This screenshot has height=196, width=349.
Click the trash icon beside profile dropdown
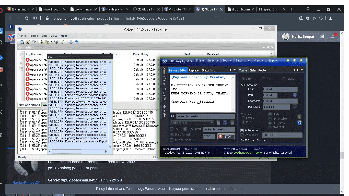click(x=232, y=123)
